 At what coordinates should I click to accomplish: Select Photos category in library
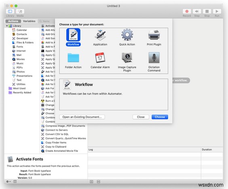coord(20,72)
